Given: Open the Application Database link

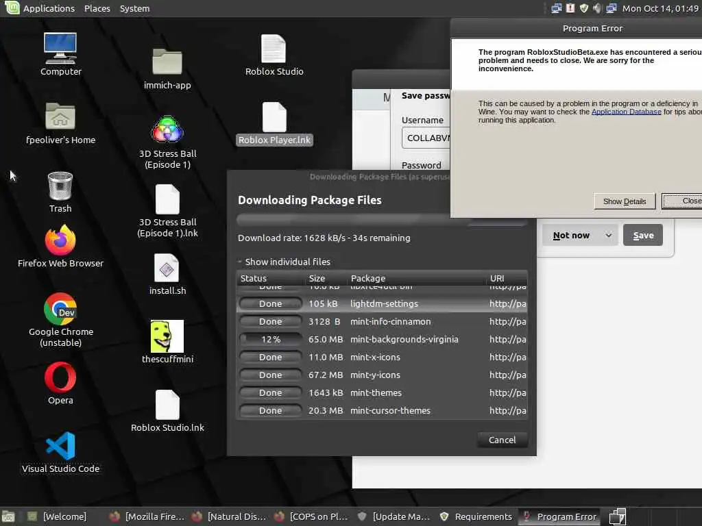Looking at the screenshot, I should click(626, 112).
